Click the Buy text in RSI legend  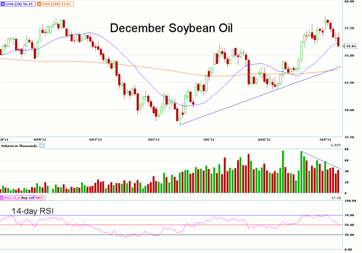(24, 198)
